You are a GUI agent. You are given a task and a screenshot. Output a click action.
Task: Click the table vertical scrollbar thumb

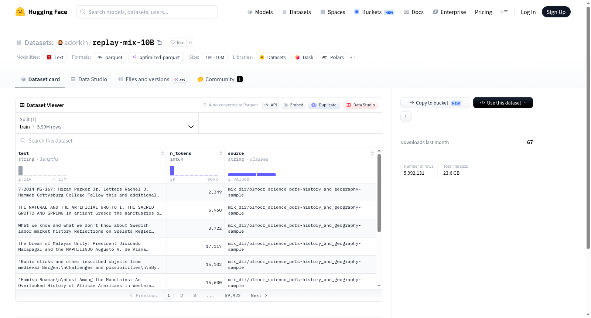click(x=379, y=193)
